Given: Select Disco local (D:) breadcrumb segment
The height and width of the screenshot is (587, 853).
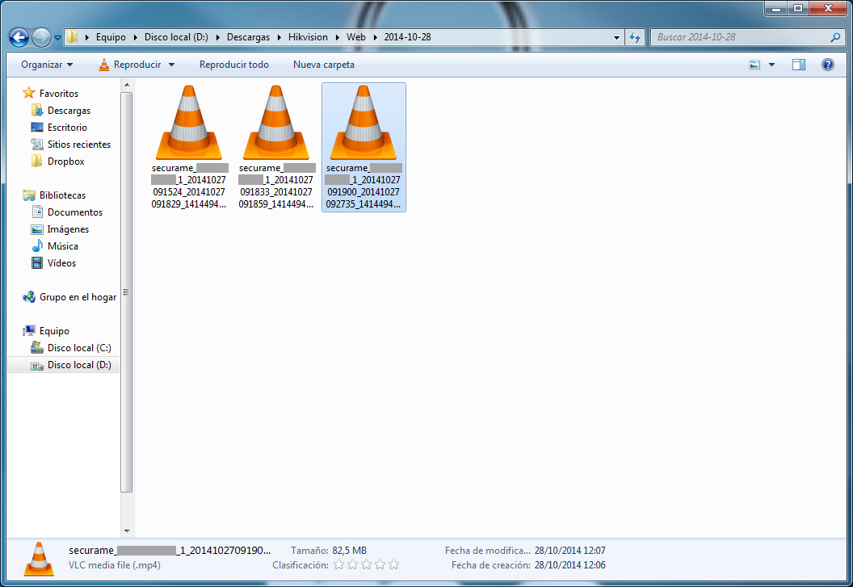Looking at the screenshot, I should point(176,37).
